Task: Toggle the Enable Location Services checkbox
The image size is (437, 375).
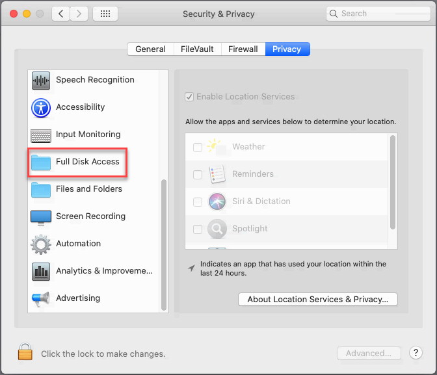Action: click(x=189, y=97)
